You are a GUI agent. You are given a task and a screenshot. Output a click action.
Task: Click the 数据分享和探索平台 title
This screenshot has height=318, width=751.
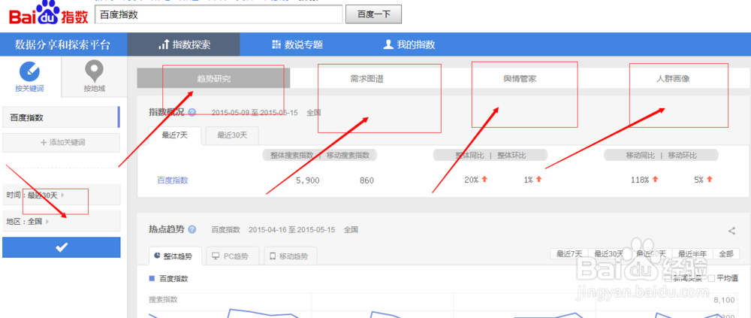pyautogui.click(x=63, y=45)
